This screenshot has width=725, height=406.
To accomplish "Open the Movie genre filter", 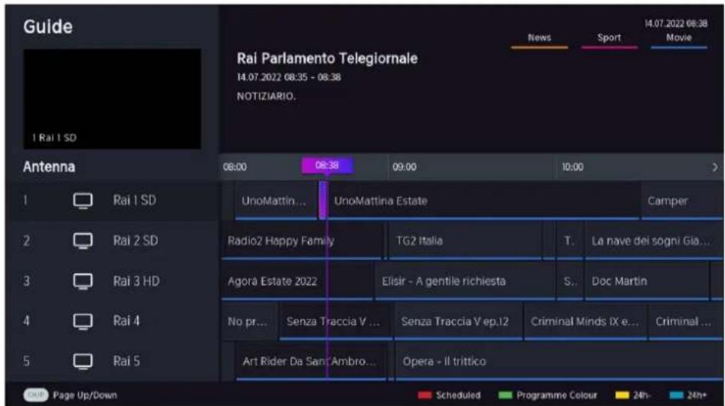I will tap(679, 39).
